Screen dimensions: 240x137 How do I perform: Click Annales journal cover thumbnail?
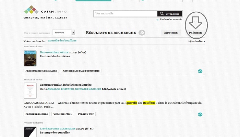(30, 91)
